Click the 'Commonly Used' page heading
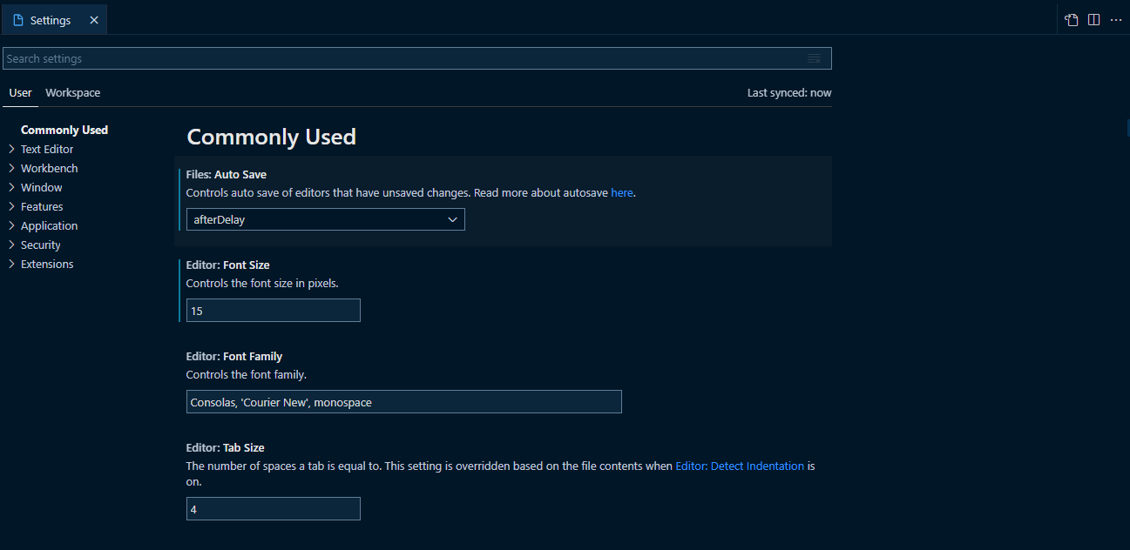1130x550 pixels. click(x=272, y=137)
